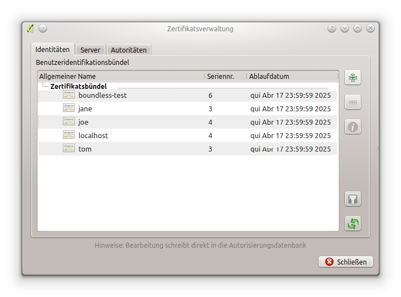401x297 pixels.
Task: Click the green refresh identities icon
Action: point(352,223)
